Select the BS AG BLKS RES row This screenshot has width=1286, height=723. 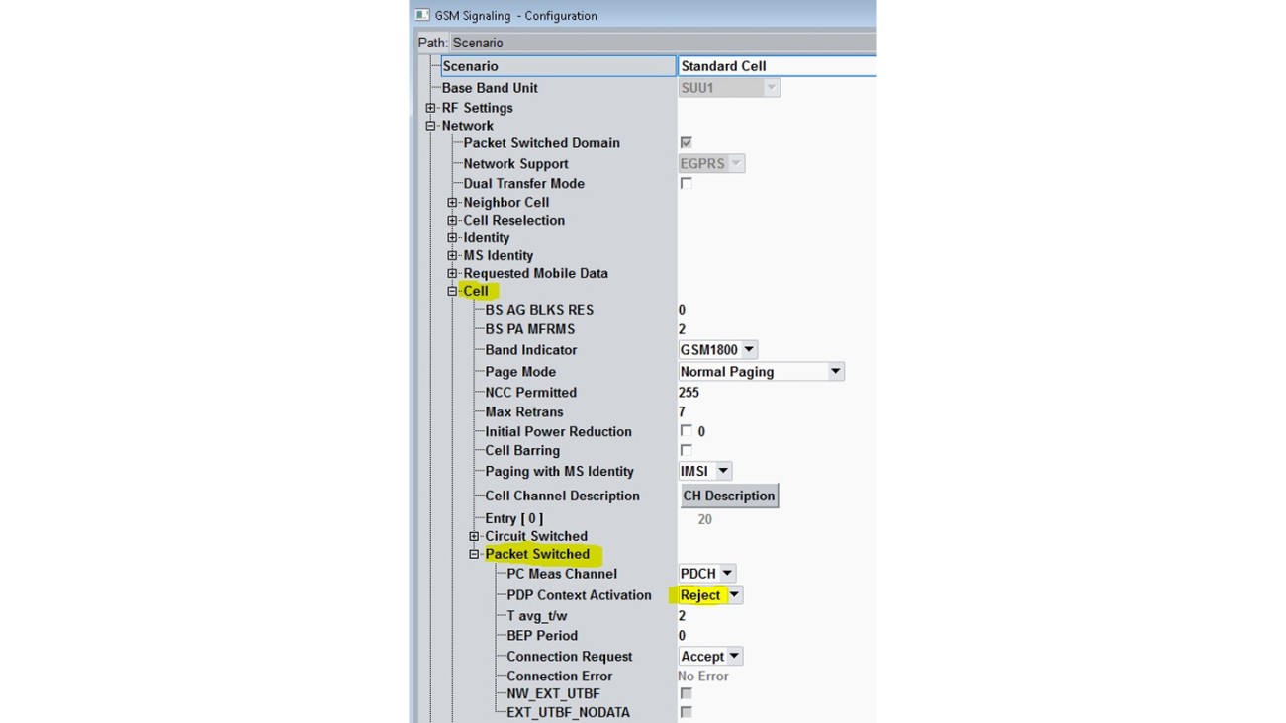539,310
